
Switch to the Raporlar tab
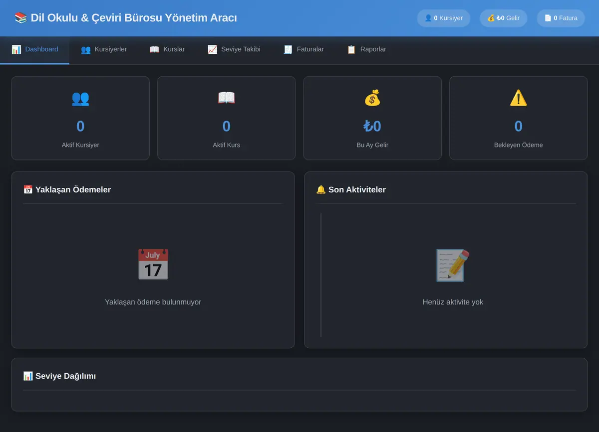366,49
